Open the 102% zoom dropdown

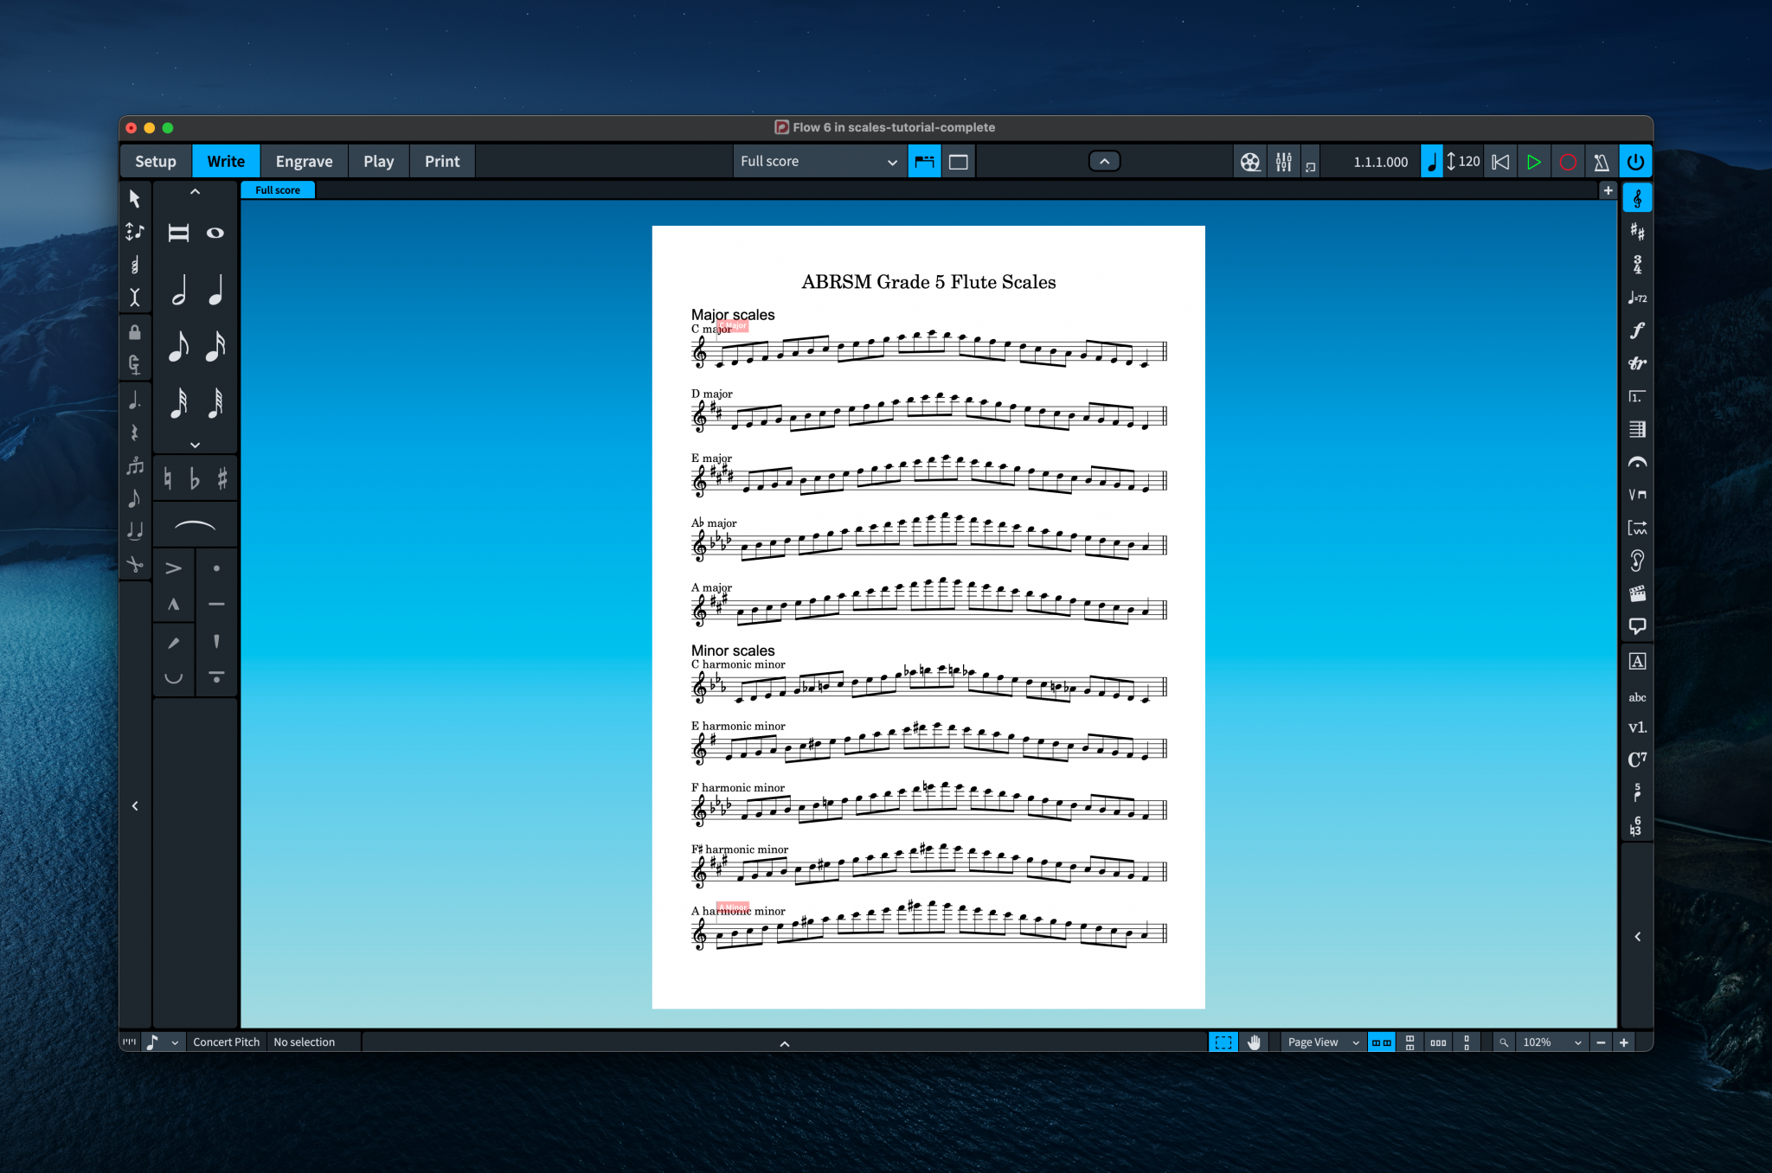coord(1552,1042)
